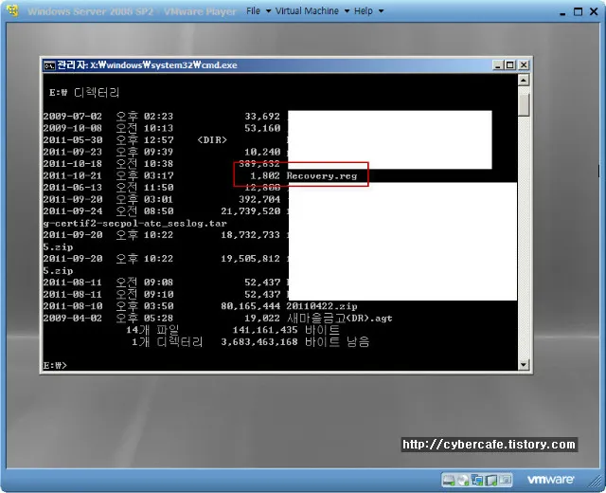Viewport: 606px width, 493px height.
Task: Click the console scrollbar up arrow
Action: point(524,80)
